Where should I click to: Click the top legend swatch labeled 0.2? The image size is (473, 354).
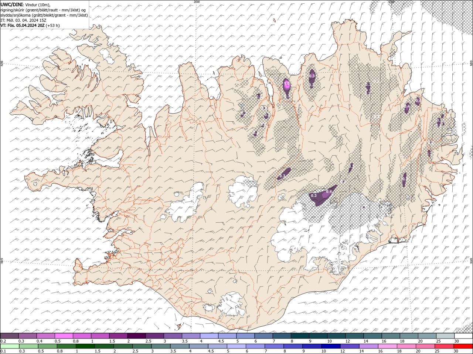[9, 336]
